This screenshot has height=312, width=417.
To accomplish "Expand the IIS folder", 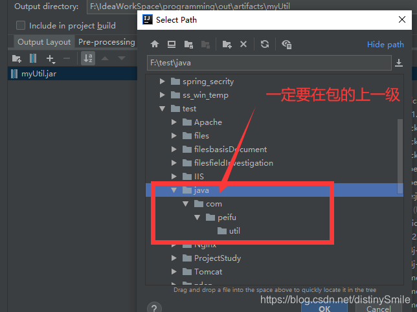I will pyautogui.click(x=174, y=176).
